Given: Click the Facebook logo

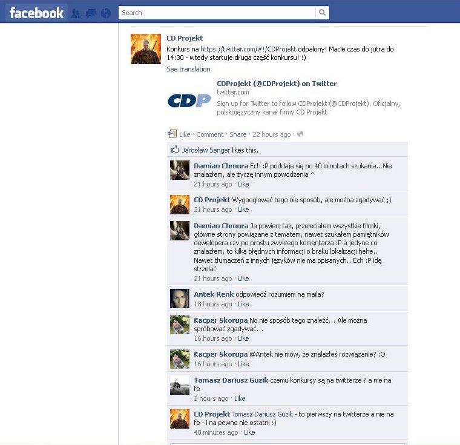Looking at the screenshot, I should click(x=37, y=13).
